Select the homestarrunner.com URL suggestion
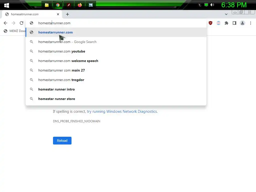256x192 pixels. [116, 32]
